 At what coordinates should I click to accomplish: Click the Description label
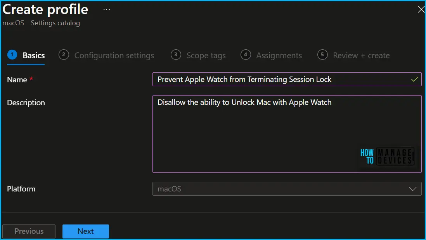click(x=26, y=103)
